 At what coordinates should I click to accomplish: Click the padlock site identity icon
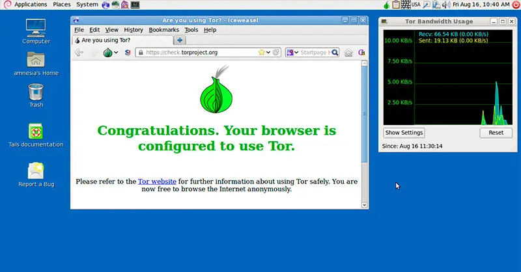pyautogui.click(x=141, y=53)
